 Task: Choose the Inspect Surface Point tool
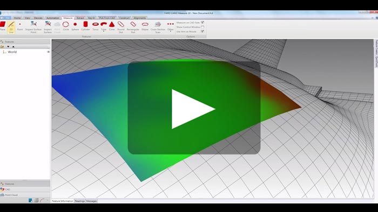point(33,27)
